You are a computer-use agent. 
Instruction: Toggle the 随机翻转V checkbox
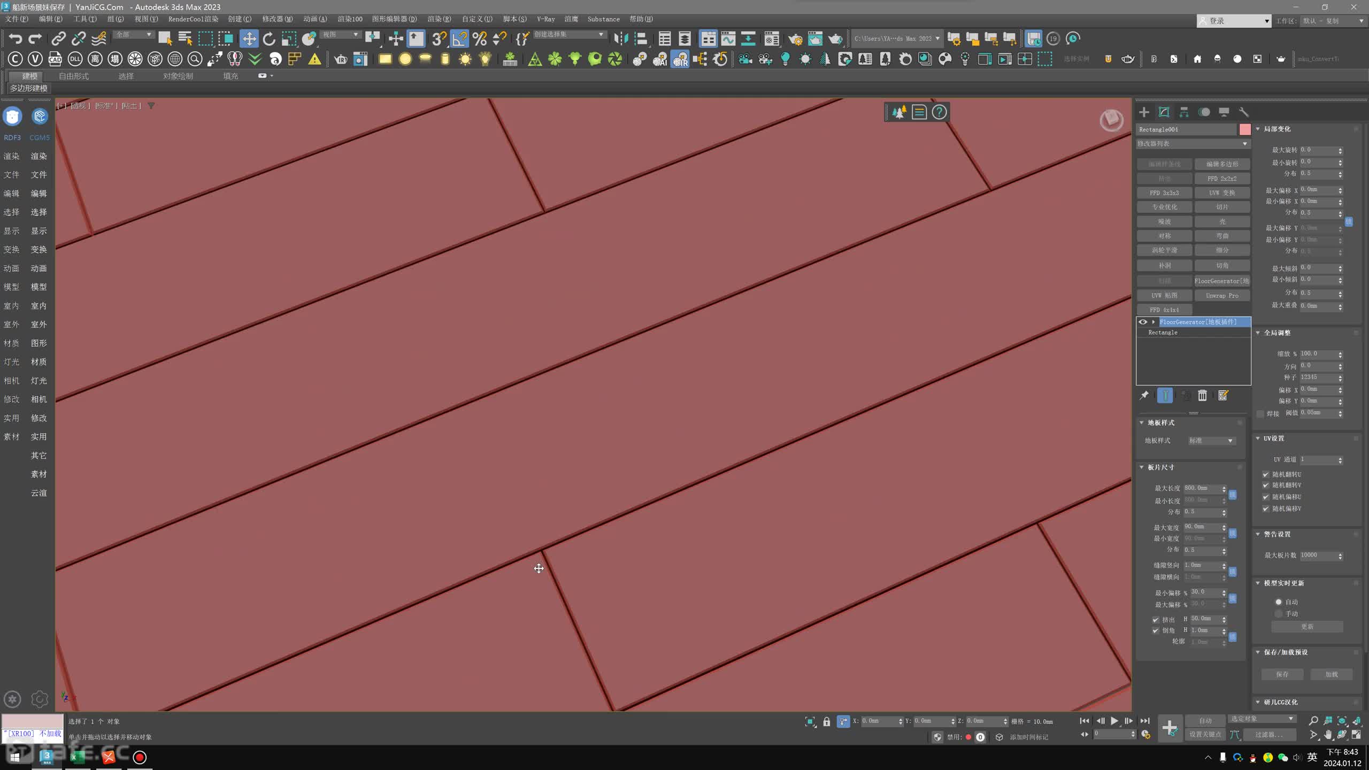click(x=1266, y=486)
